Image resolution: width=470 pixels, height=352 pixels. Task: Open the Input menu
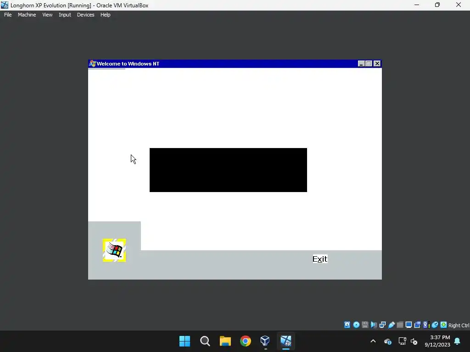(65, 15)
